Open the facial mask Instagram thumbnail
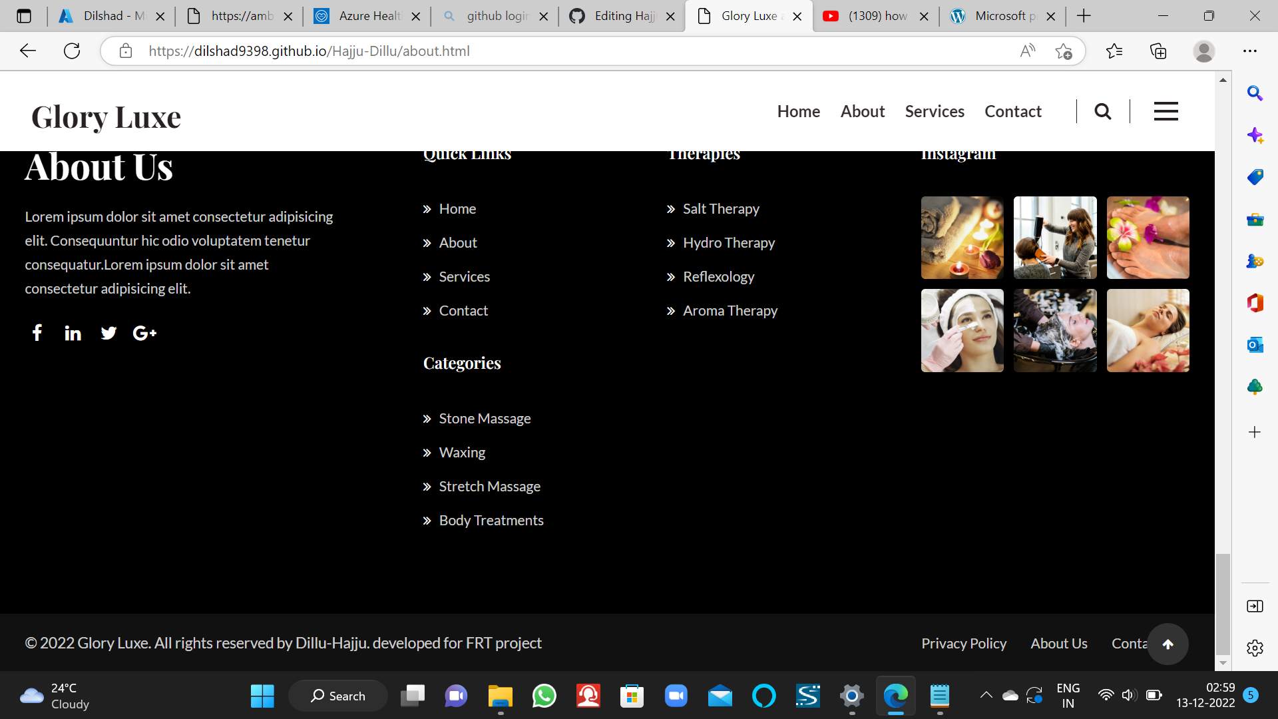Screen dimensions: 1278x719 [x=962, y=331]
